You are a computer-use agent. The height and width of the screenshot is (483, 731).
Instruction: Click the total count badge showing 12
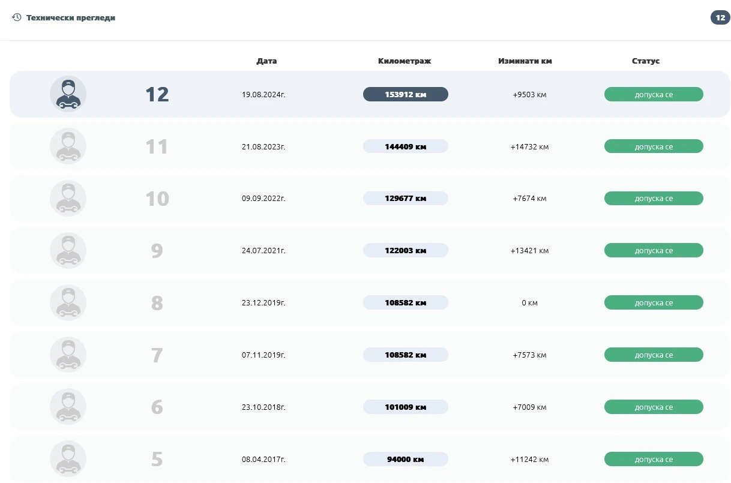tap(720, 18)
